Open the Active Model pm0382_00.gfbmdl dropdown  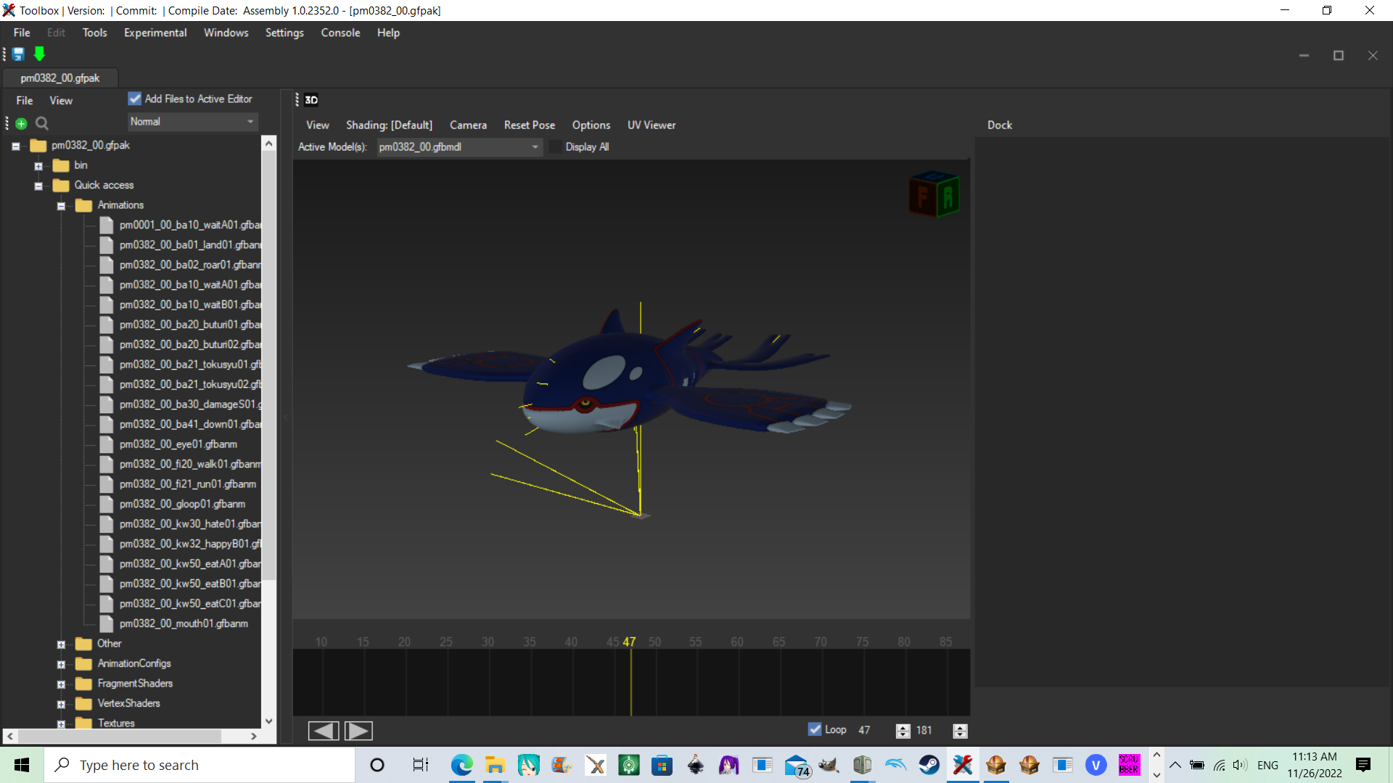click(459, 147)
